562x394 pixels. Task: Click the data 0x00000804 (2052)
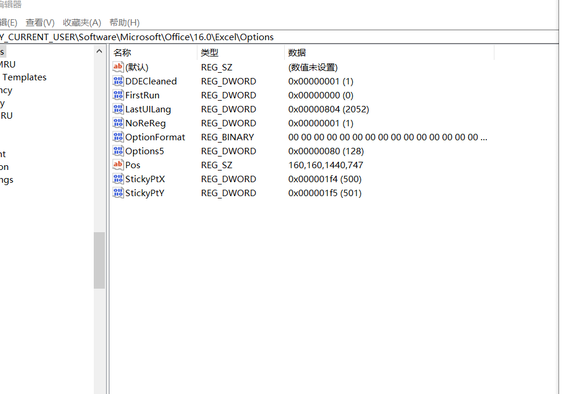[328, 109]
